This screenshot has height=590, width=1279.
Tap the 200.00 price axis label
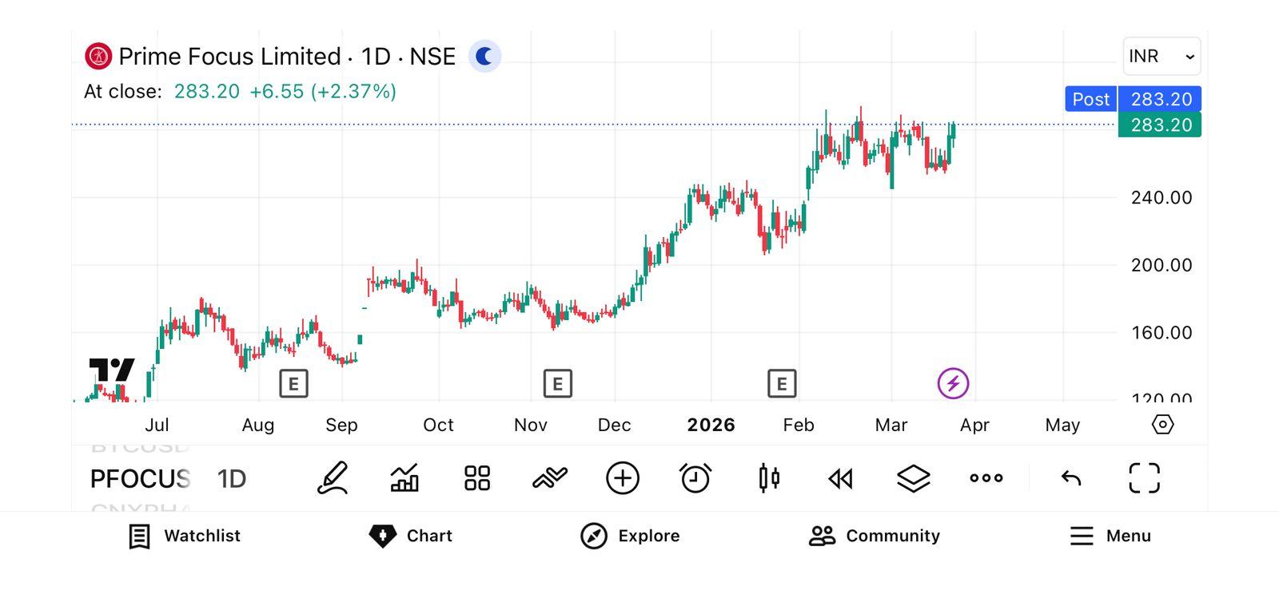[1161, 265]
